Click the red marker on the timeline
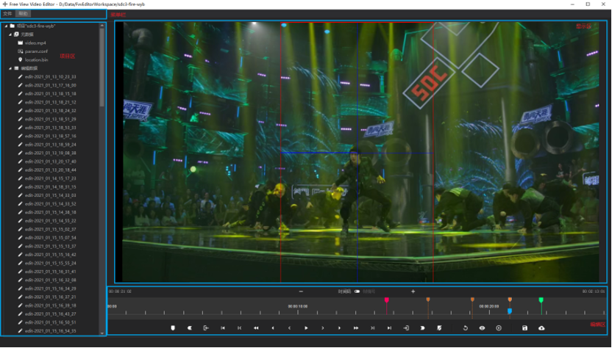Screen dimensions: 612x348 tap(387, 300)
